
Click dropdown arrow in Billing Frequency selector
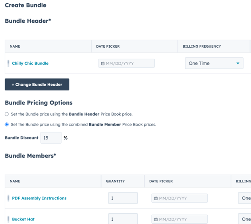point(238,64)
